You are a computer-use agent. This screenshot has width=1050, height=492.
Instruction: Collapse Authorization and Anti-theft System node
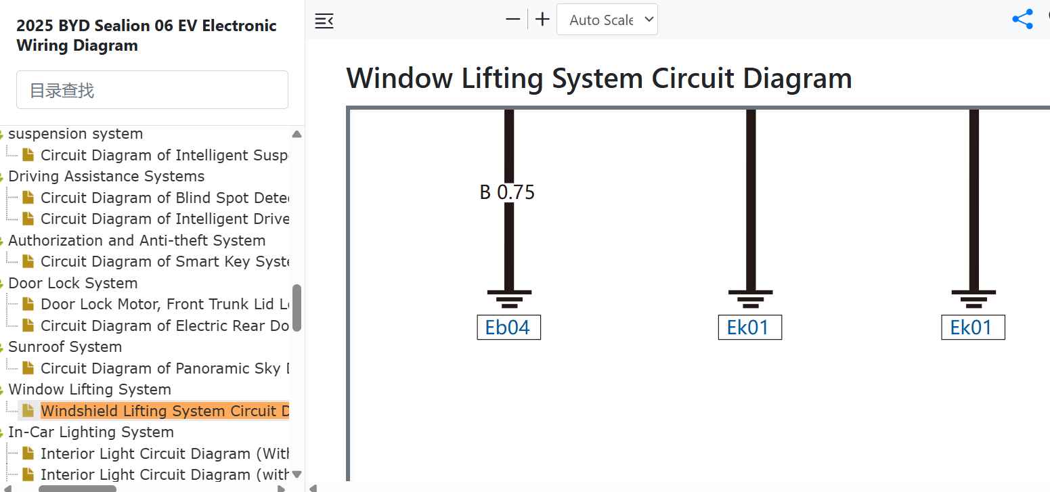(2, 241)
